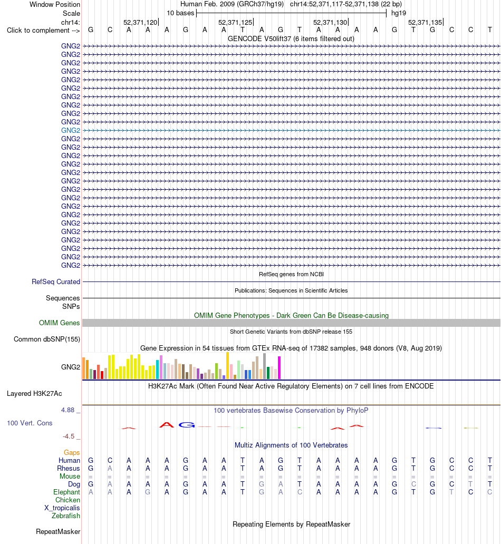Open the H3K27Ac Mark ENCODE track title
This screenshot has height=544, width=501.
click(291, 386)
